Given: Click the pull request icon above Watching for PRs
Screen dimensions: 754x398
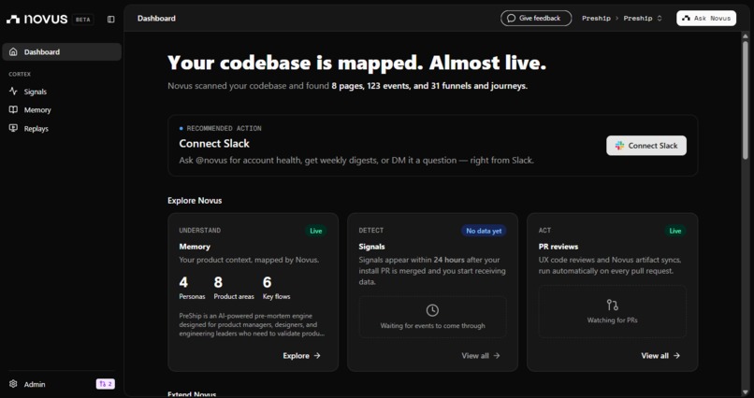Looking at the screenshot, I should point(612,305).
